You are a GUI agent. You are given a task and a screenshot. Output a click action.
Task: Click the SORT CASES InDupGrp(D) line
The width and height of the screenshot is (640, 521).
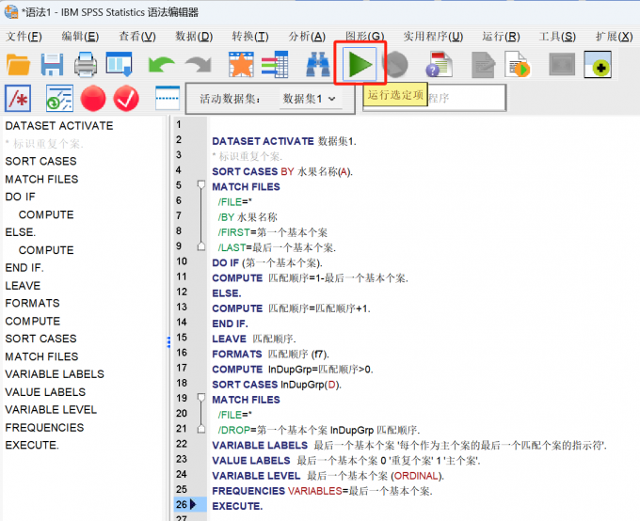(x=277, y=385)
